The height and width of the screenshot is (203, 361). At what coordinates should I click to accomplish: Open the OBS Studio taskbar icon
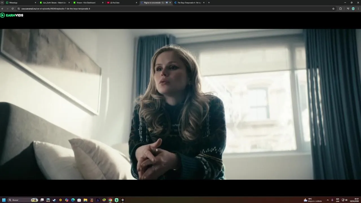pyautogui.click(x=123, y=200)
